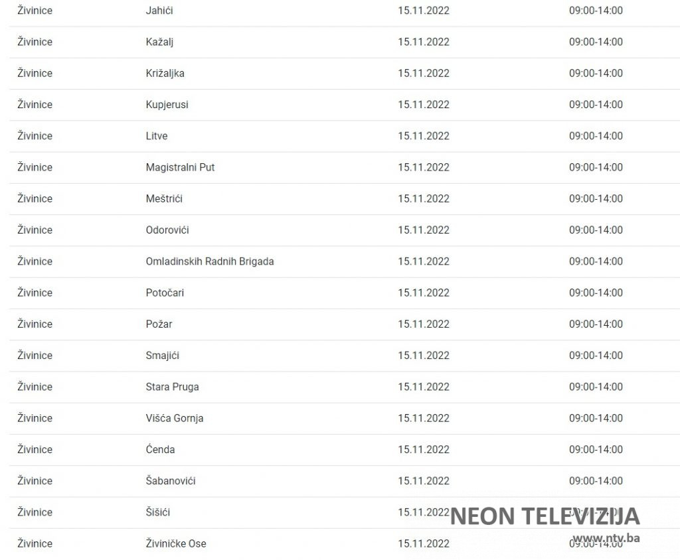This screenshot has width=680, height=560.
Task: Click the Ćenda row name
Action: (x=160, y=449)
